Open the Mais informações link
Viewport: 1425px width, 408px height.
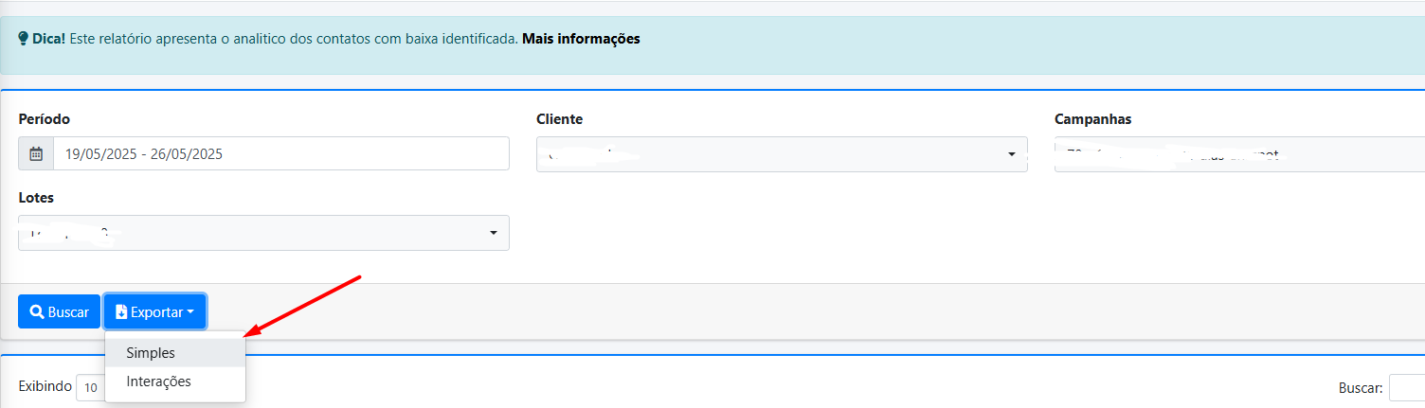click(x=581, y=39)
